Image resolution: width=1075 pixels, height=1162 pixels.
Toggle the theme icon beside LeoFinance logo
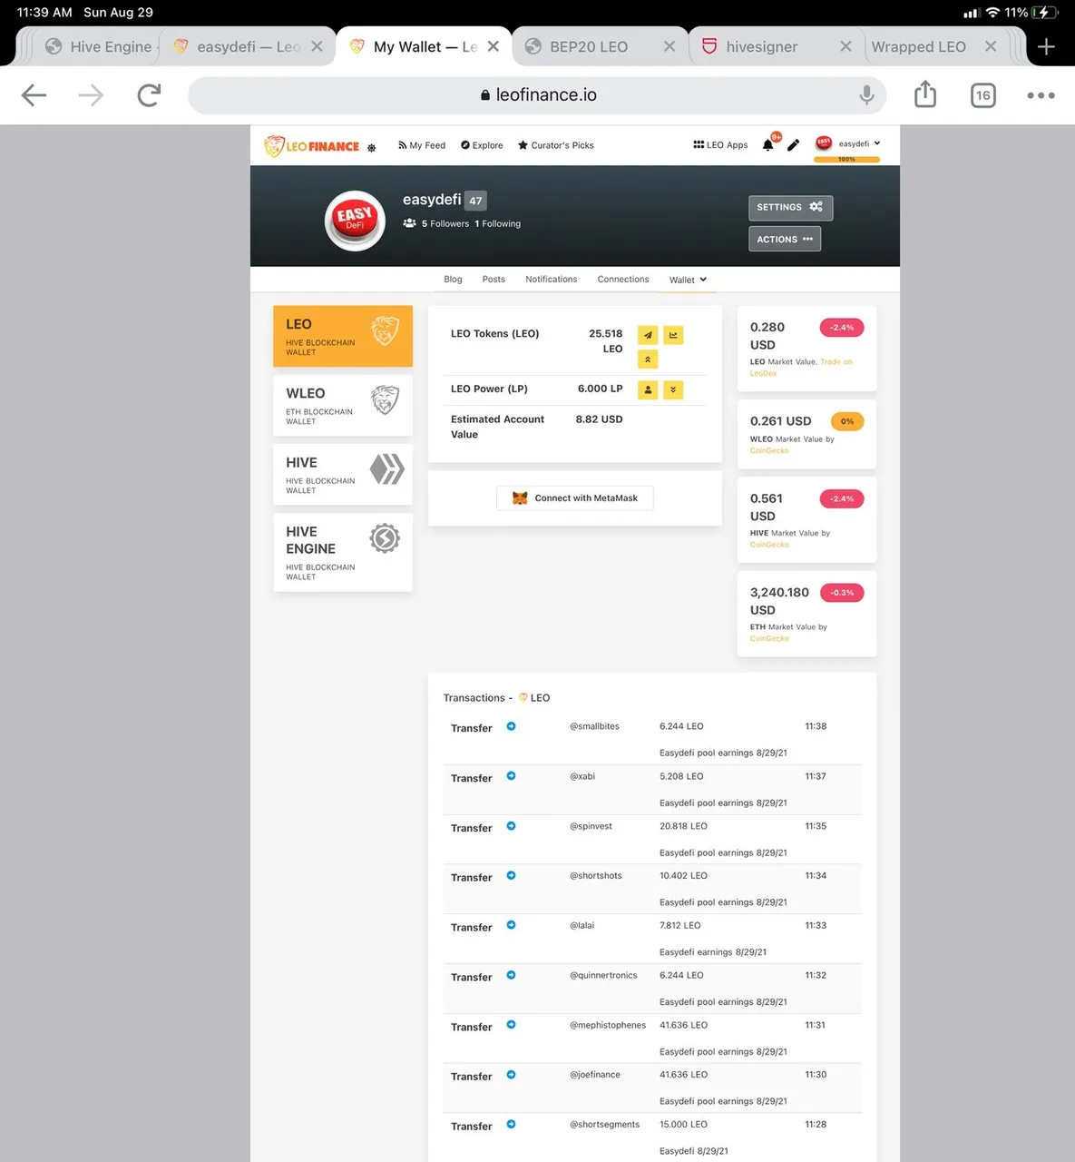371,147
